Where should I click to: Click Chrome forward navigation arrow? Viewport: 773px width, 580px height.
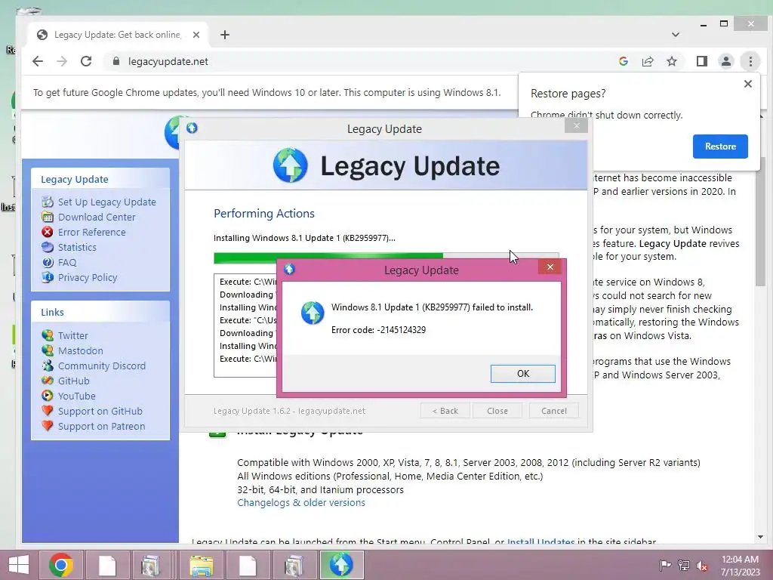pos(62,61)
